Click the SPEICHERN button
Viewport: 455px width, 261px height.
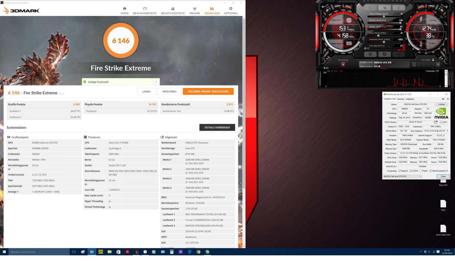pos(169,91)
